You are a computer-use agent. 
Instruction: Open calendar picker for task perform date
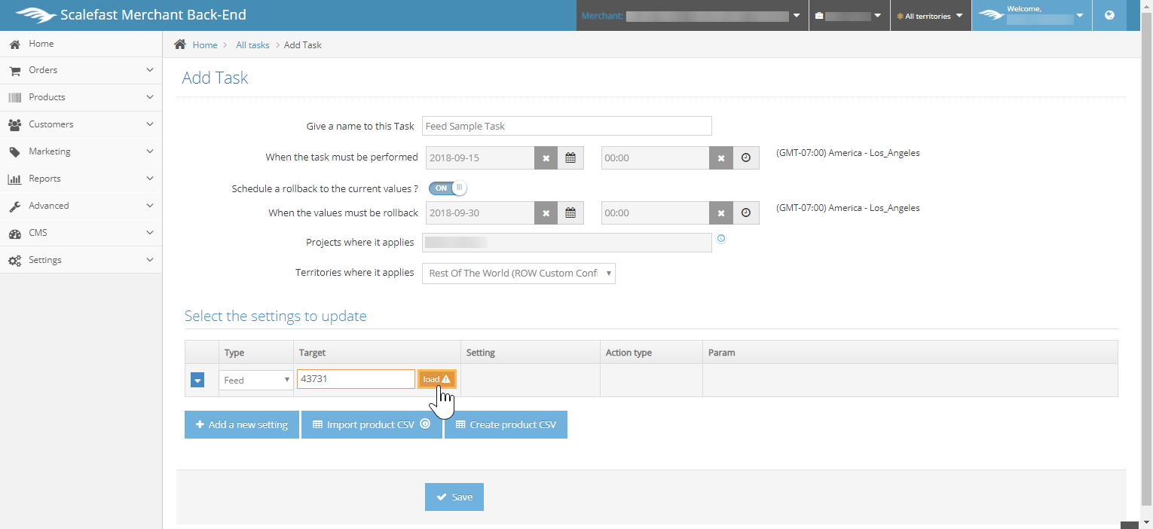point(570,158)
